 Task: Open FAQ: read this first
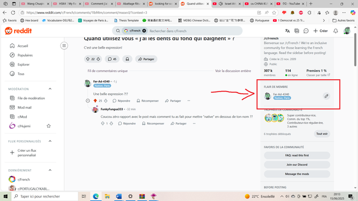(297, 155)
